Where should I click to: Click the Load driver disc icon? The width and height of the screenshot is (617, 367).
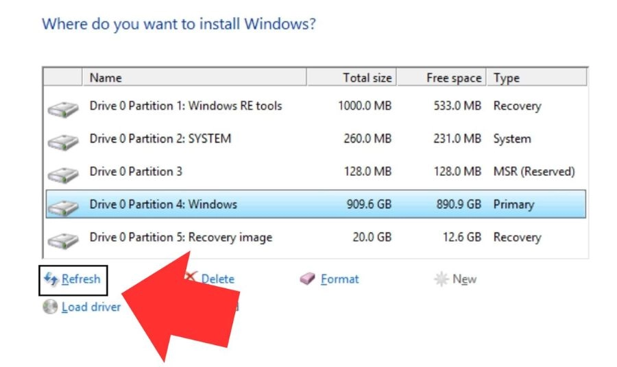50,307
